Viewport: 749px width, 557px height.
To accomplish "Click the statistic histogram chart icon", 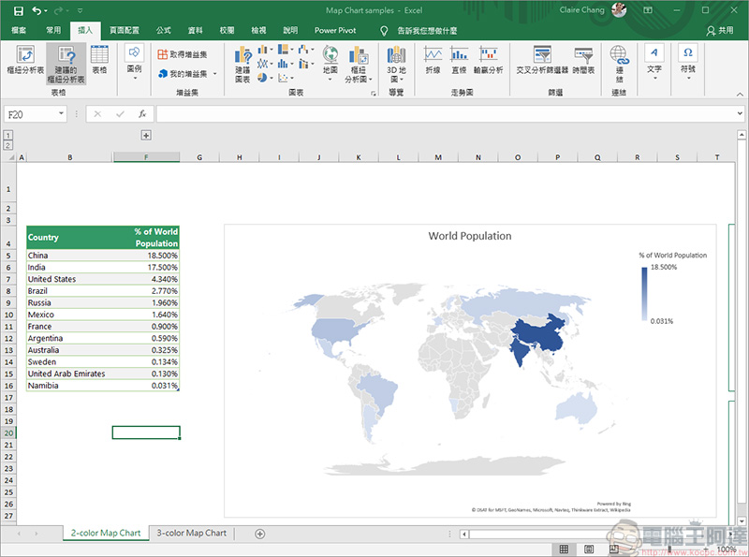I will point(283,64).
